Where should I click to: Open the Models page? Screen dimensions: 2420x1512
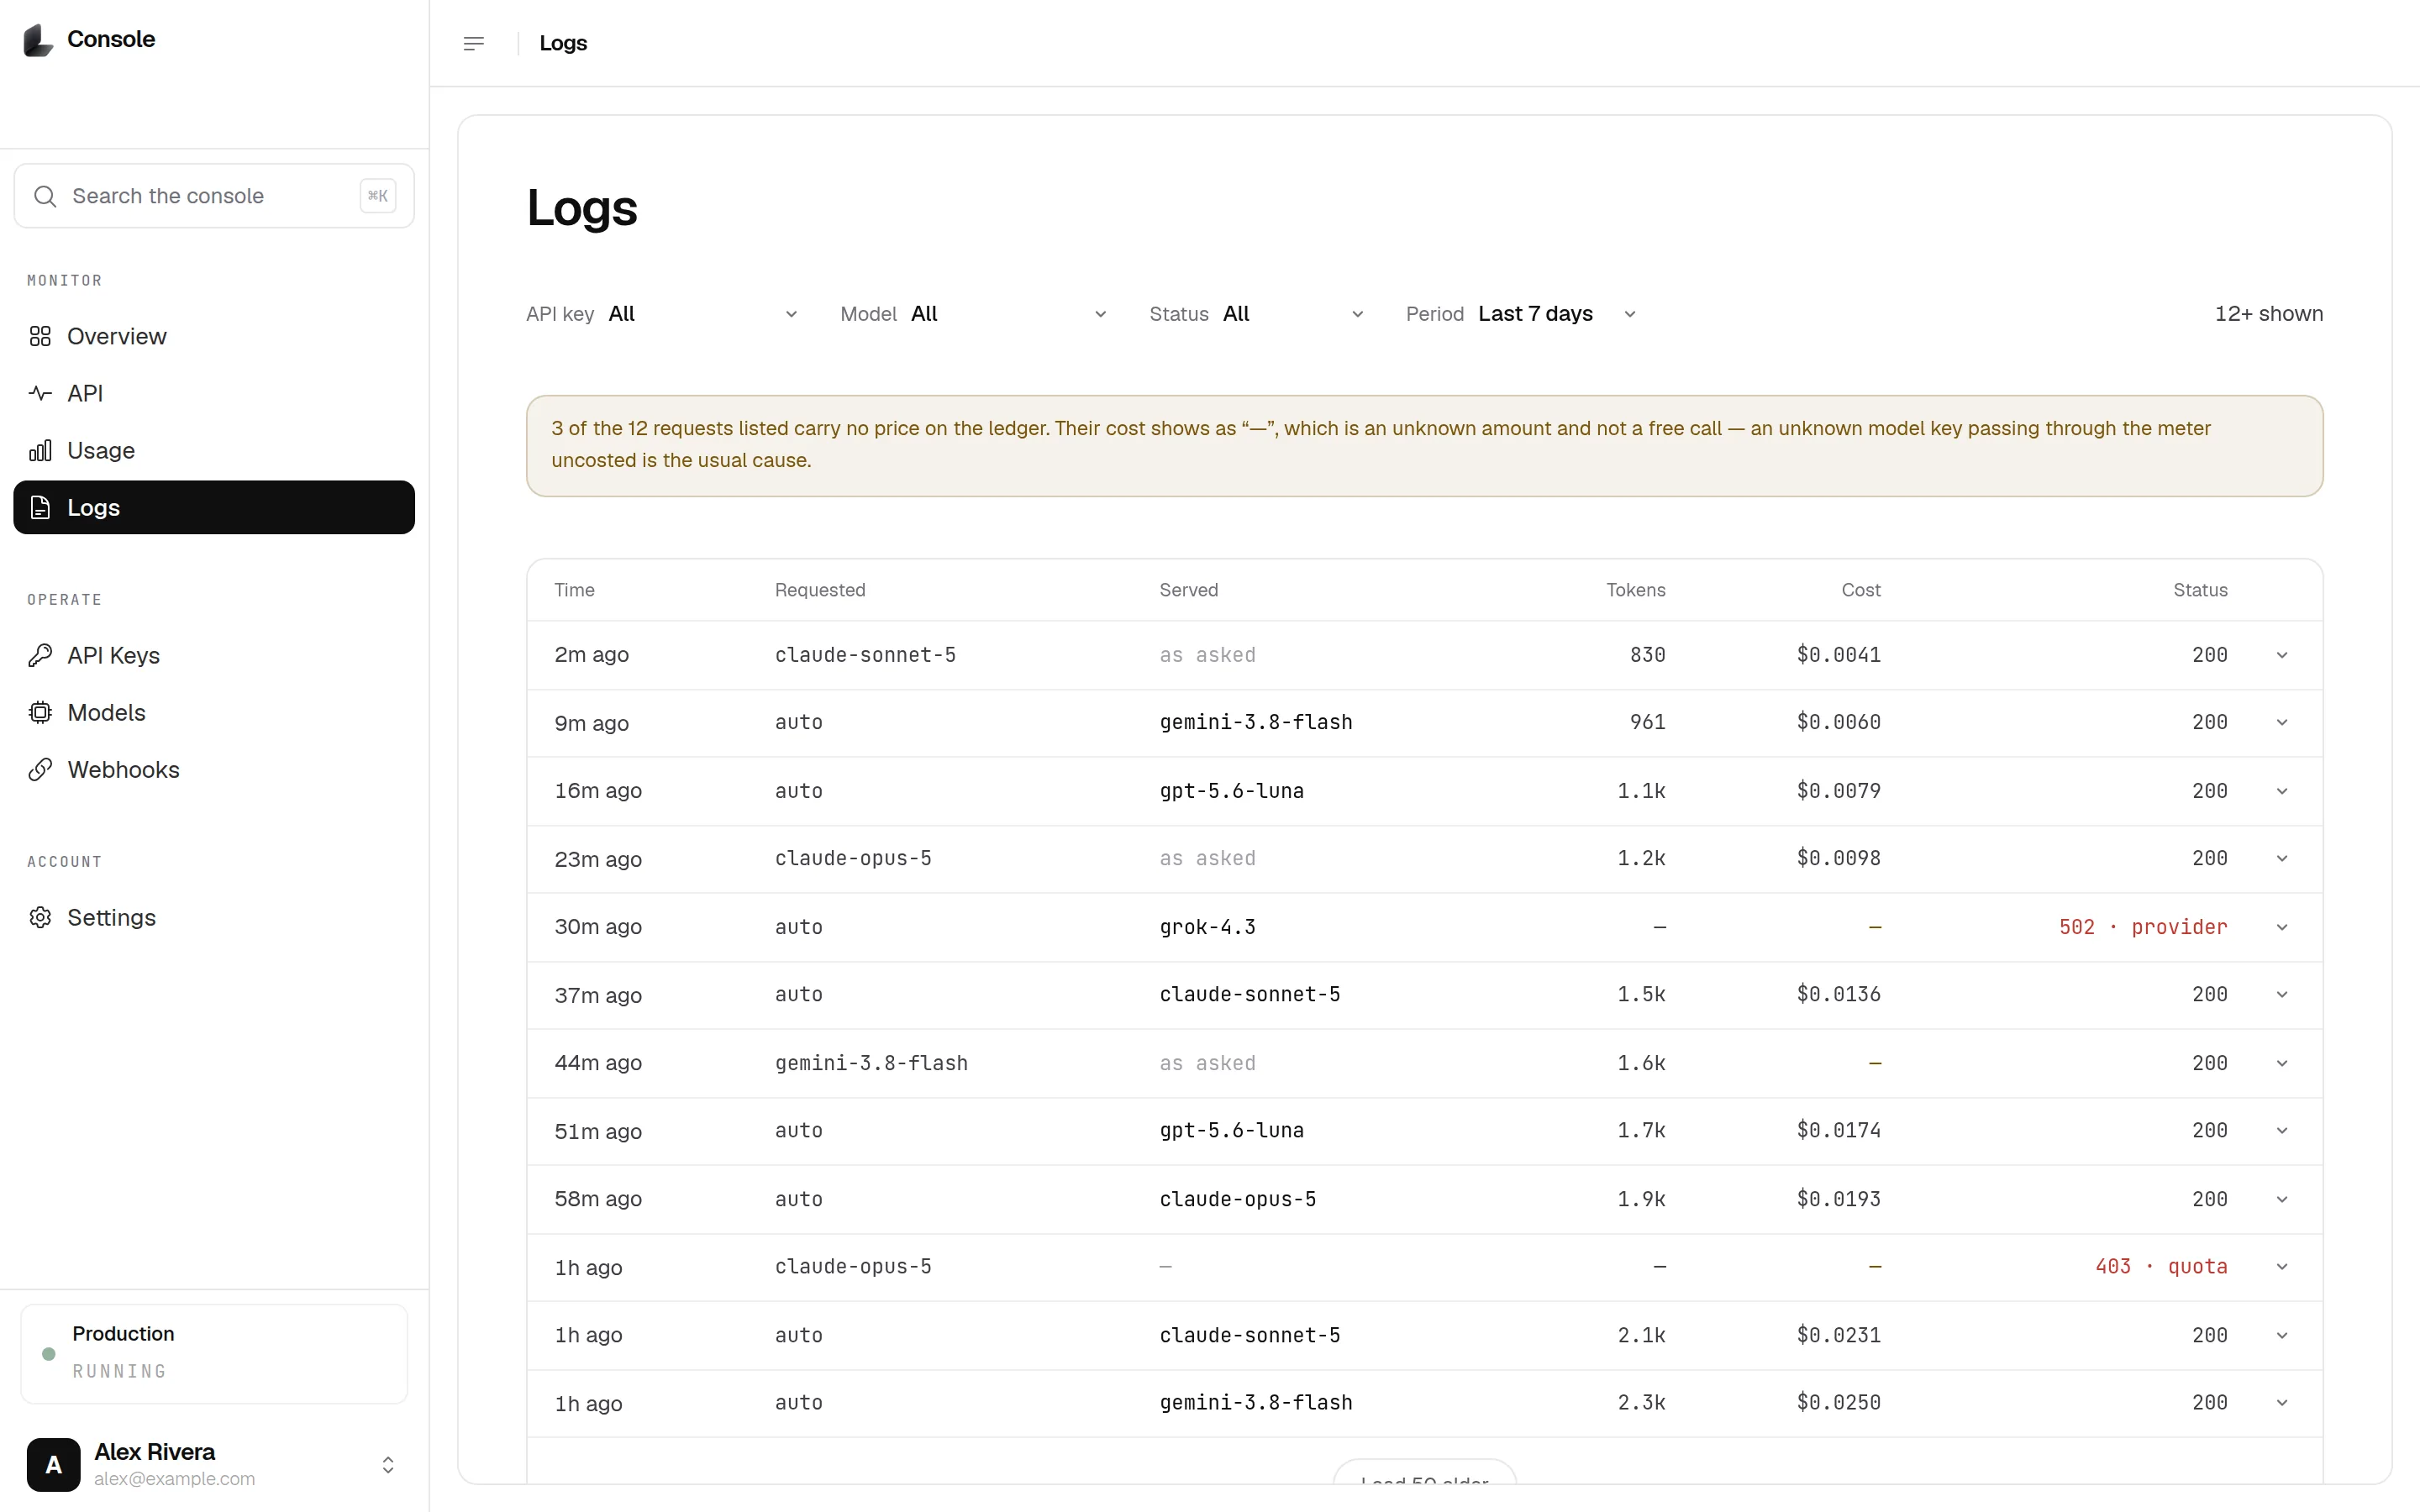click(x=214, y=712)
